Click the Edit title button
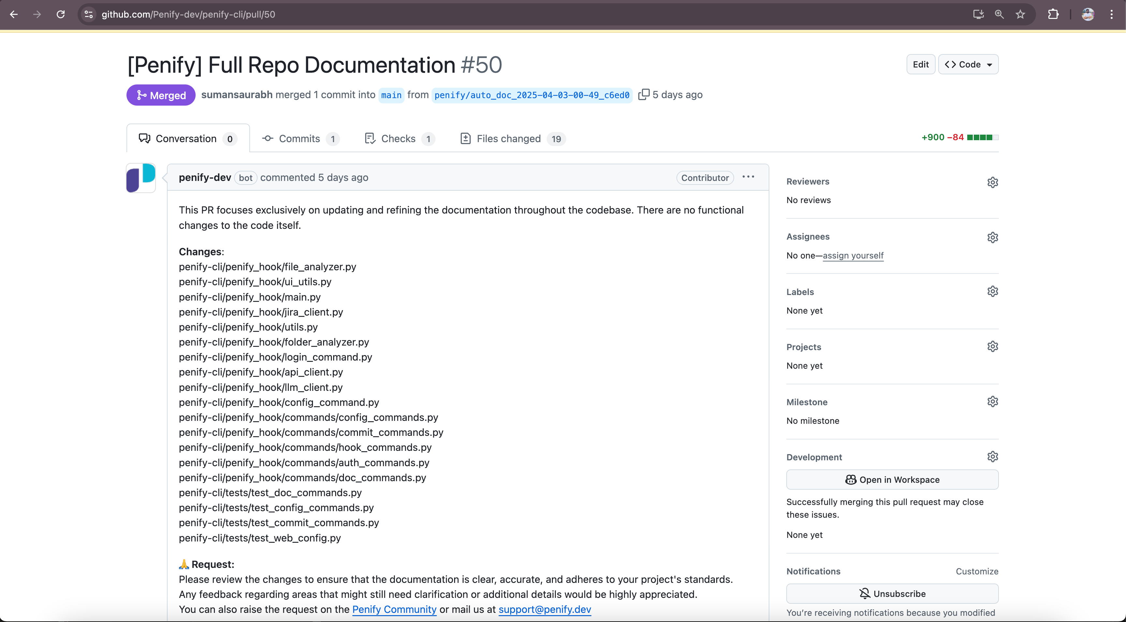1126x622 pixels. [920, 64]
